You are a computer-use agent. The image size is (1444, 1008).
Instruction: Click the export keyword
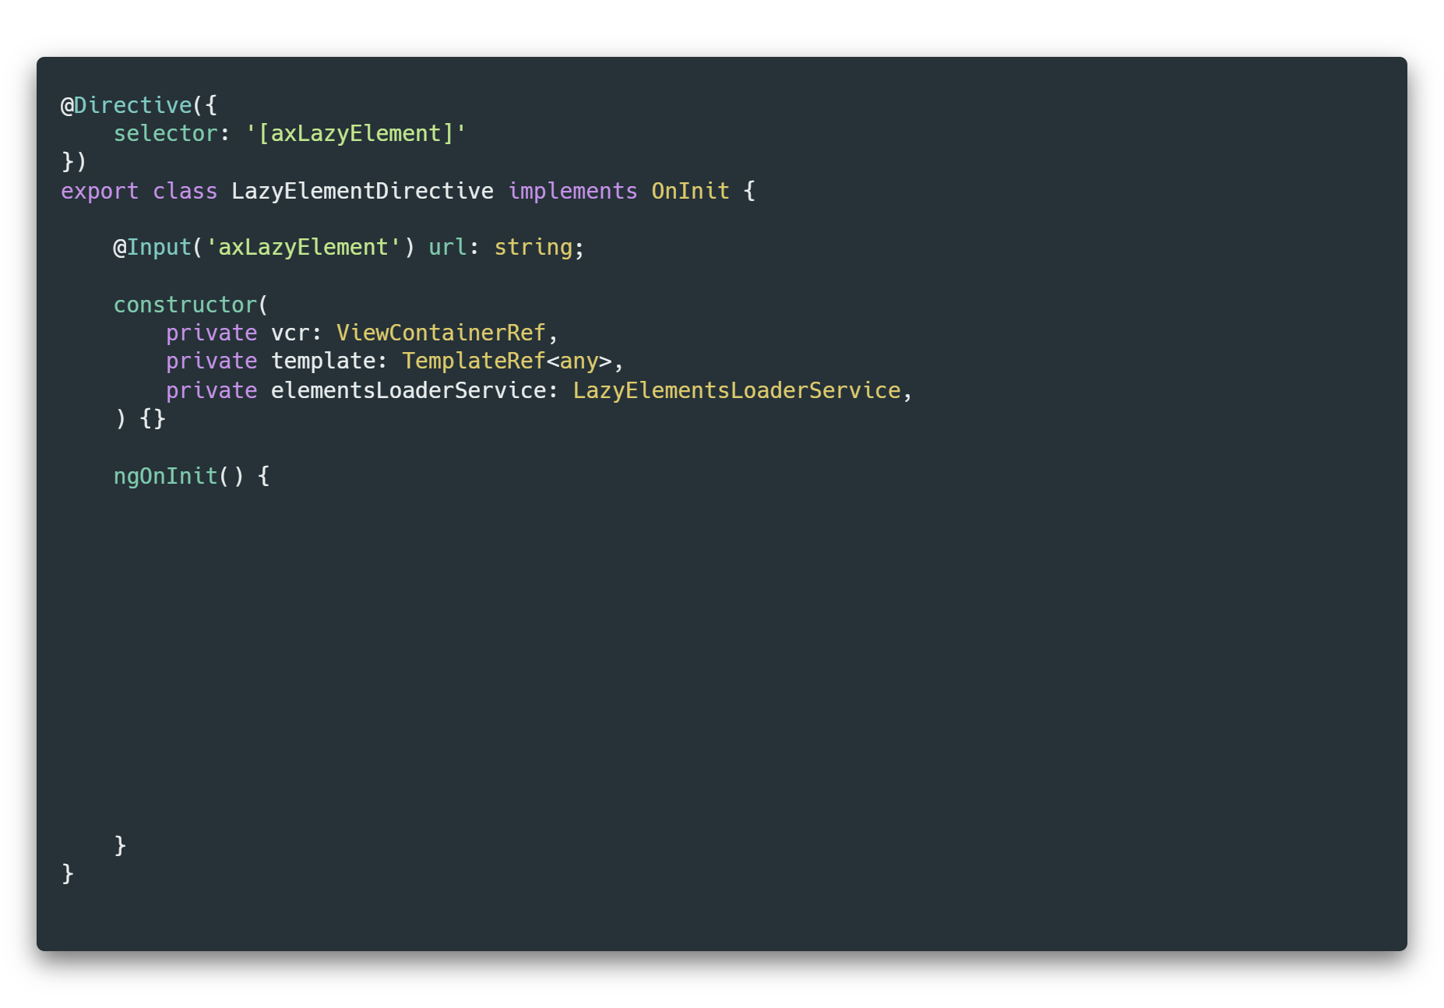point(100,192)
